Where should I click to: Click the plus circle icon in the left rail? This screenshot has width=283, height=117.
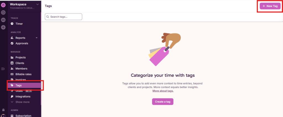click(3, 27)
